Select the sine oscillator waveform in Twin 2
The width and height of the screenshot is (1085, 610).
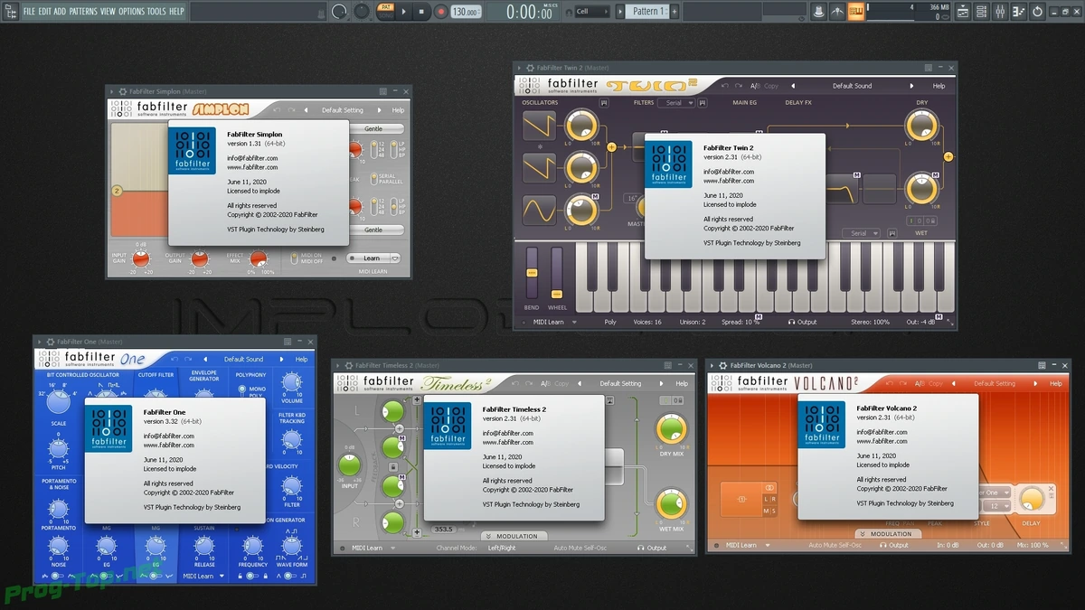tap(539, 210)
